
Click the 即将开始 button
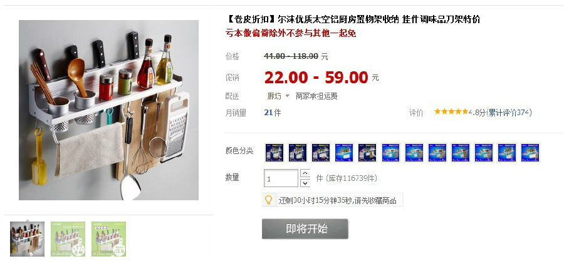pos(305,228)
